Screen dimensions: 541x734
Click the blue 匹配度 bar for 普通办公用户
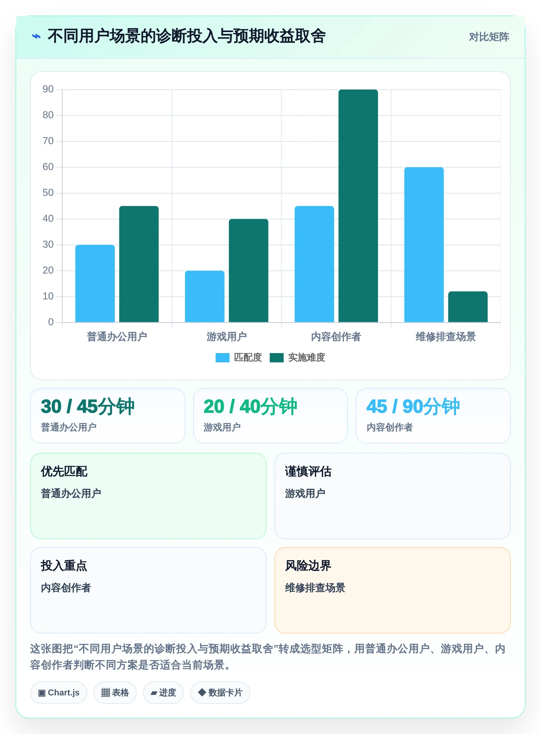coord(95,284)
